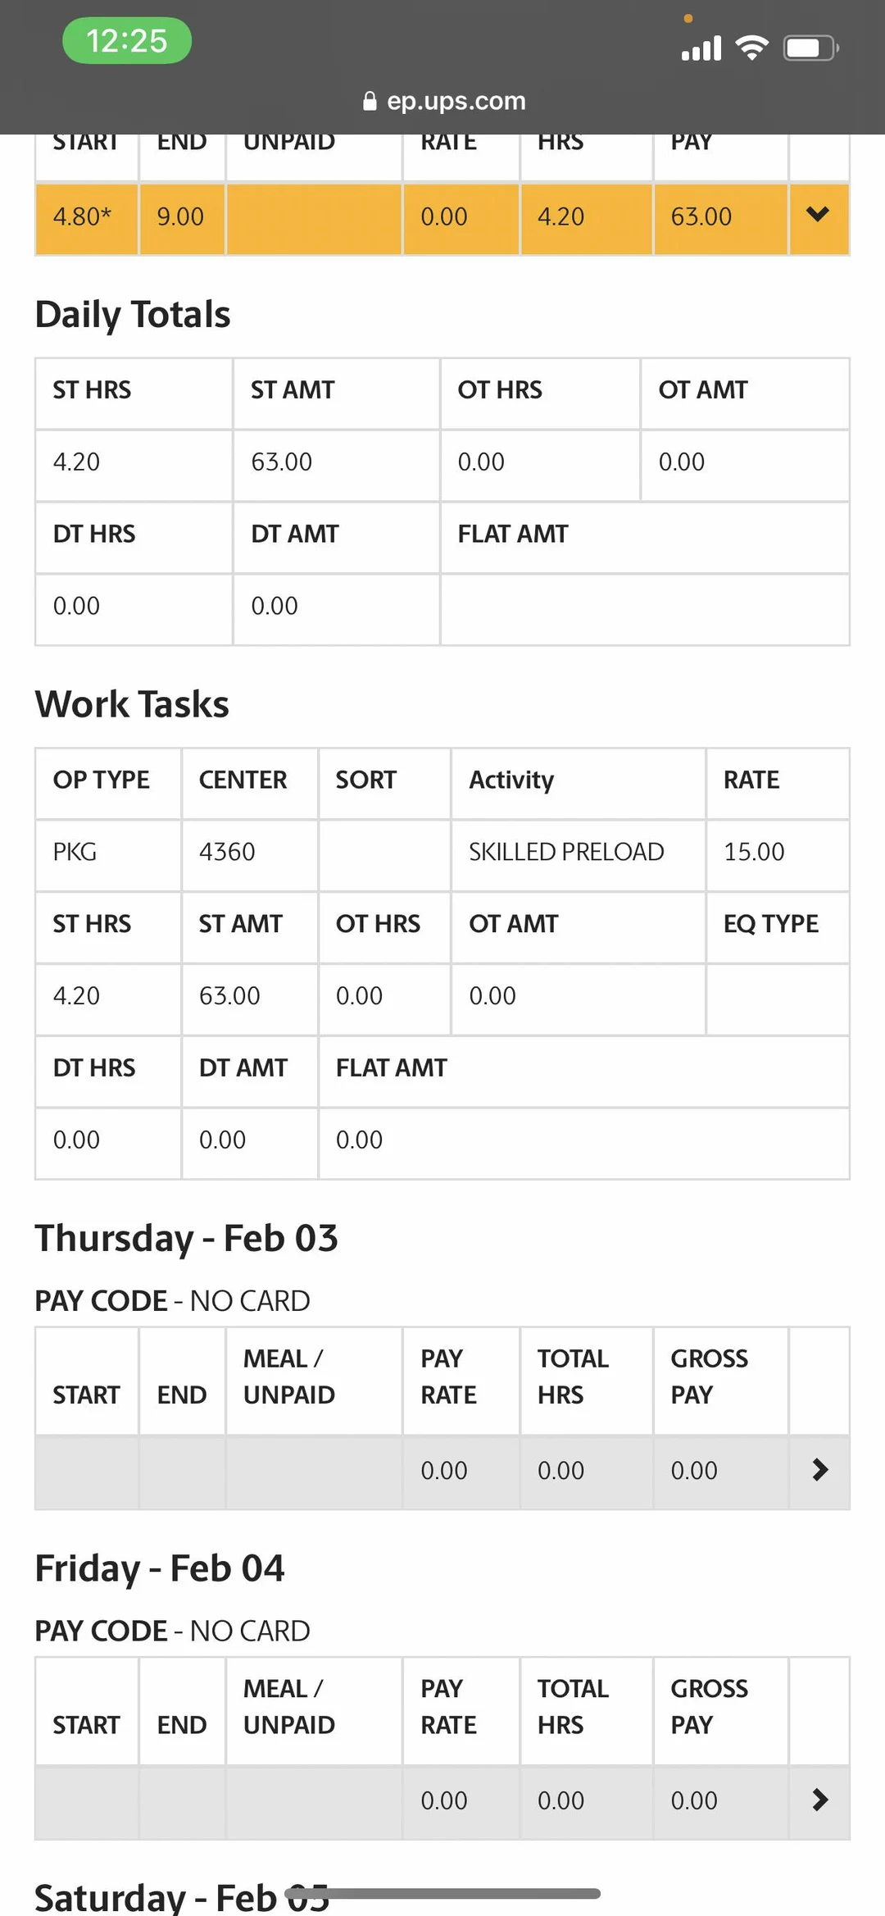The width and height of the screenshot is (885, 1916).
Task: Tap the SKILLED PRELOAD activity cell
Action: [x=566, y=851]
